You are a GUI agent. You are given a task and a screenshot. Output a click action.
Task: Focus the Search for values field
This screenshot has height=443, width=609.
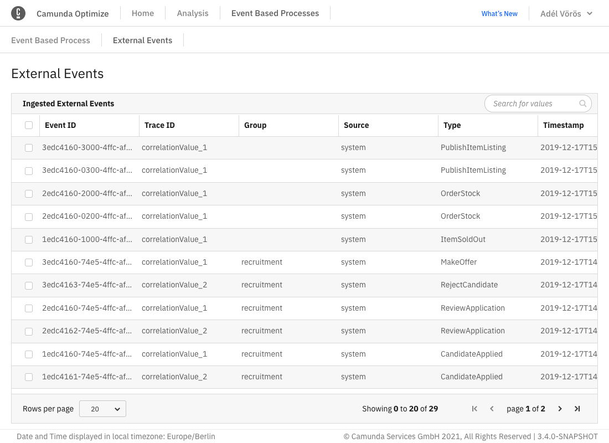(x=530, y=104)
